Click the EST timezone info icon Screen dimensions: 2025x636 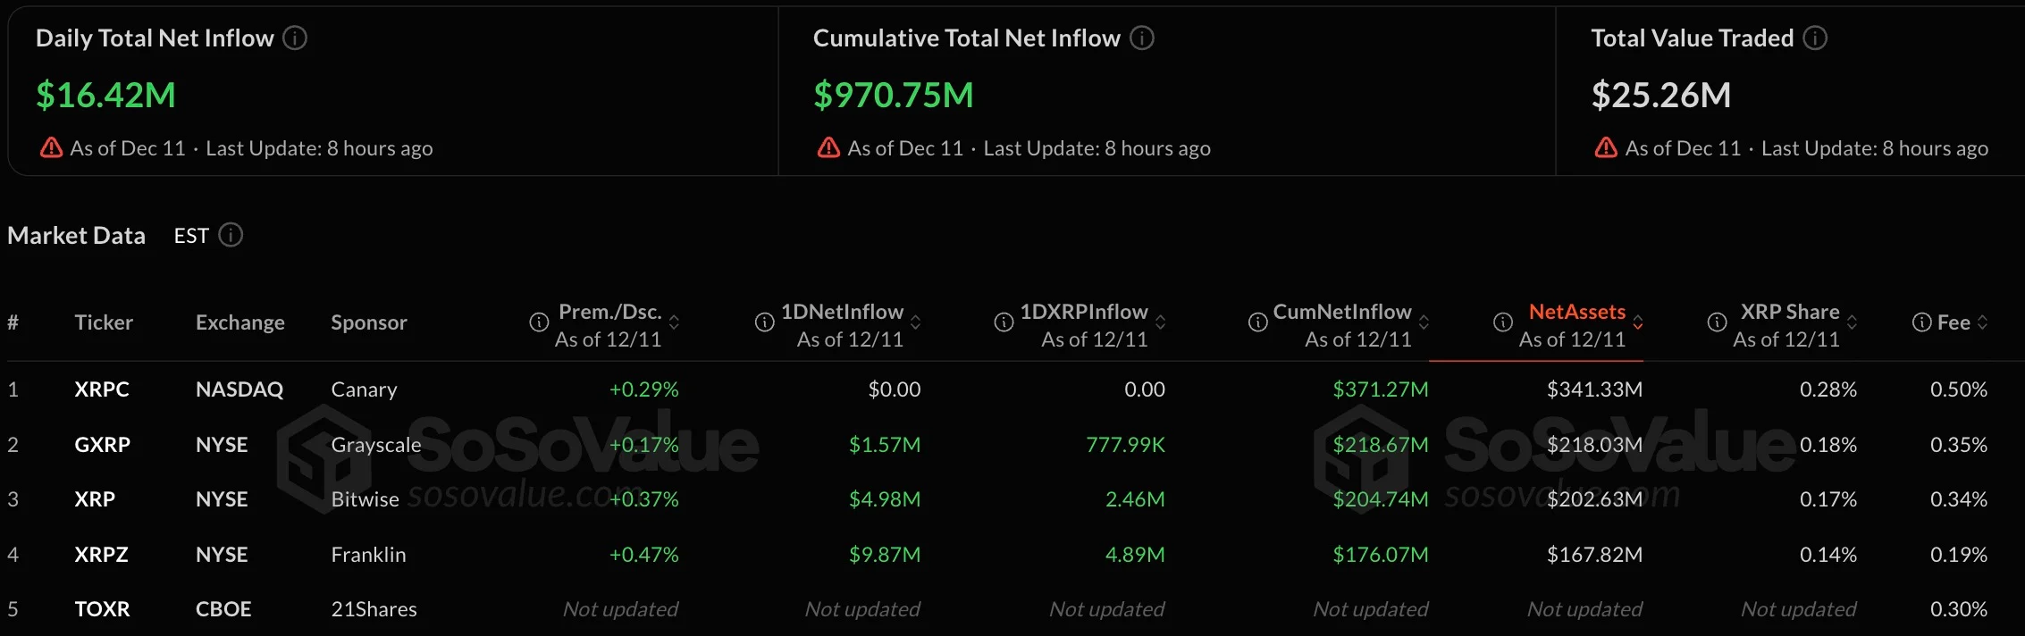231,235
